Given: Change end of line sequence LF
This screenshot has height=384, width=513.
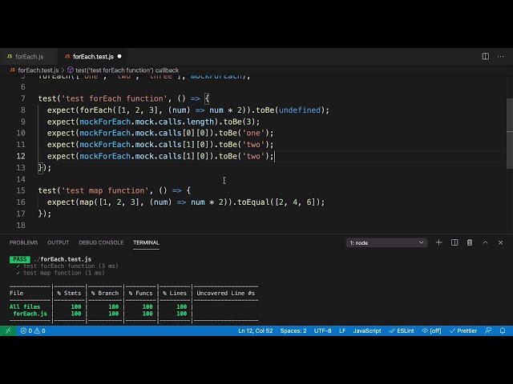Looking at the screenshot, I should click(x=342, y=330).
